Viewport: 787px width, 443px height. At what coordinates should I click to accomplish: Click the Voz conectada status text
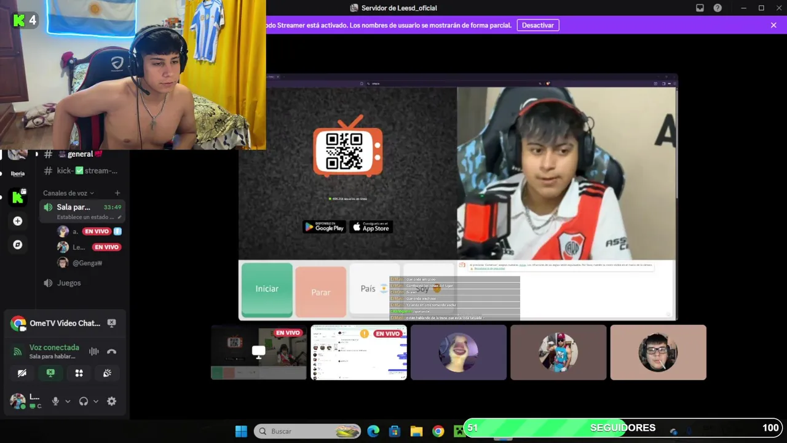click(54, 348)
